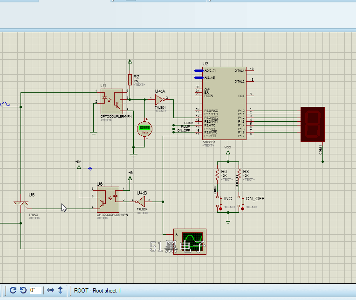Click the rotation angle field showing 0°
The width and height of the screenshot is (356, 300).
[35, 290]
